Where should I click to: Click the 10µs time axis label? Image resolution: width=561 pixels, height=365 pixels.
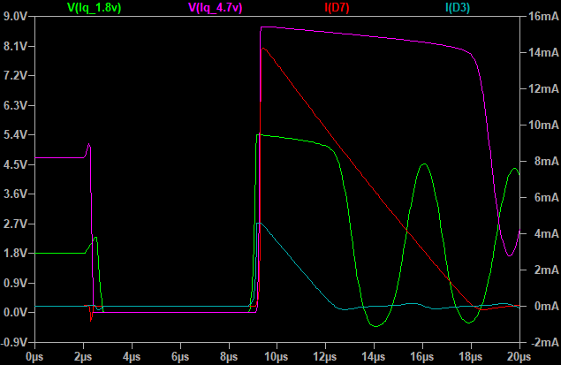click(x=277, y=357)
